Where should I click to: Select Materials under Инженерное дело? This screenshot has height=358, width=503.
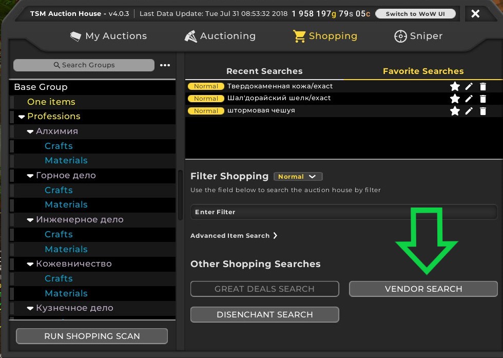[x=92, y=249]
